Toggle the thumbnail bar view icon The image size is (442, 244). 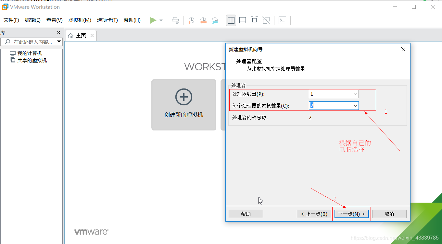[243, 20]
